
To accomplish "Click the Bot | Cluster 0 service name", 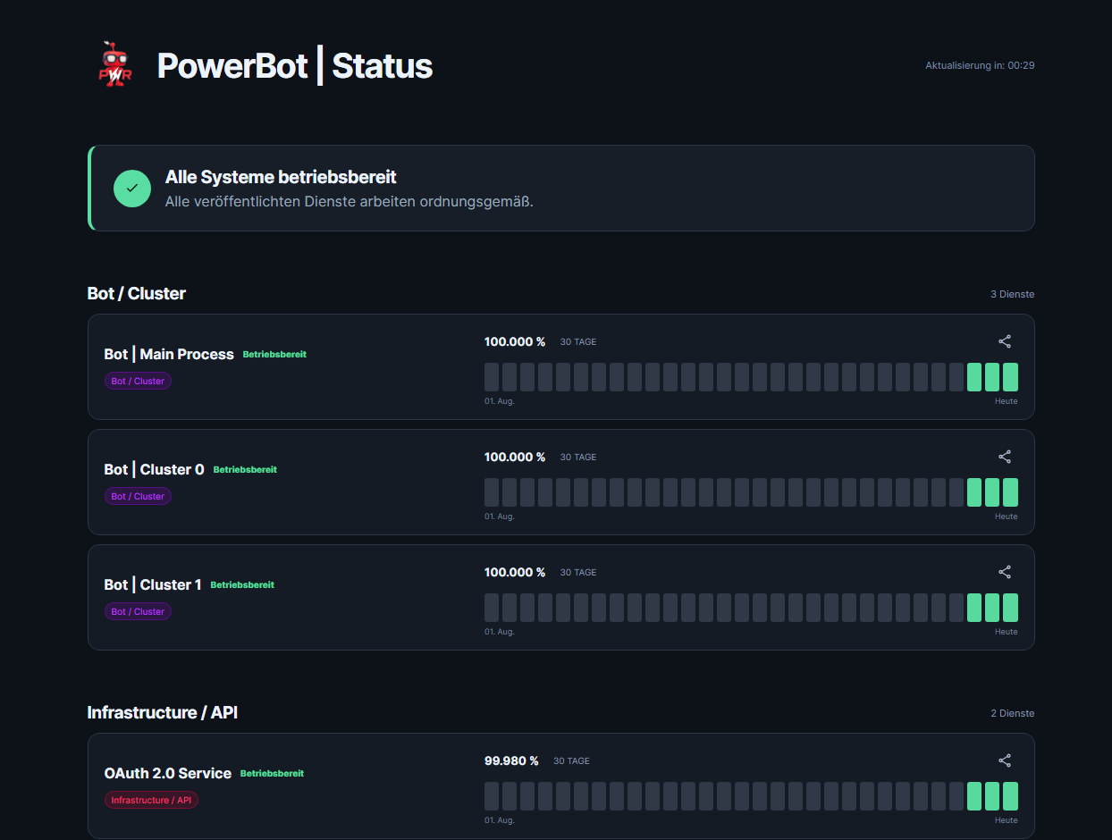I will click(154, 469).
